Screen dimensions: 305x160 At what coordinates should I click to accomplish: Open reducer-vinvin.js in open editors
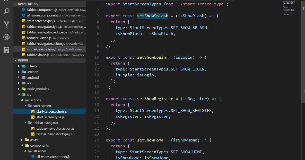(49, 38)
